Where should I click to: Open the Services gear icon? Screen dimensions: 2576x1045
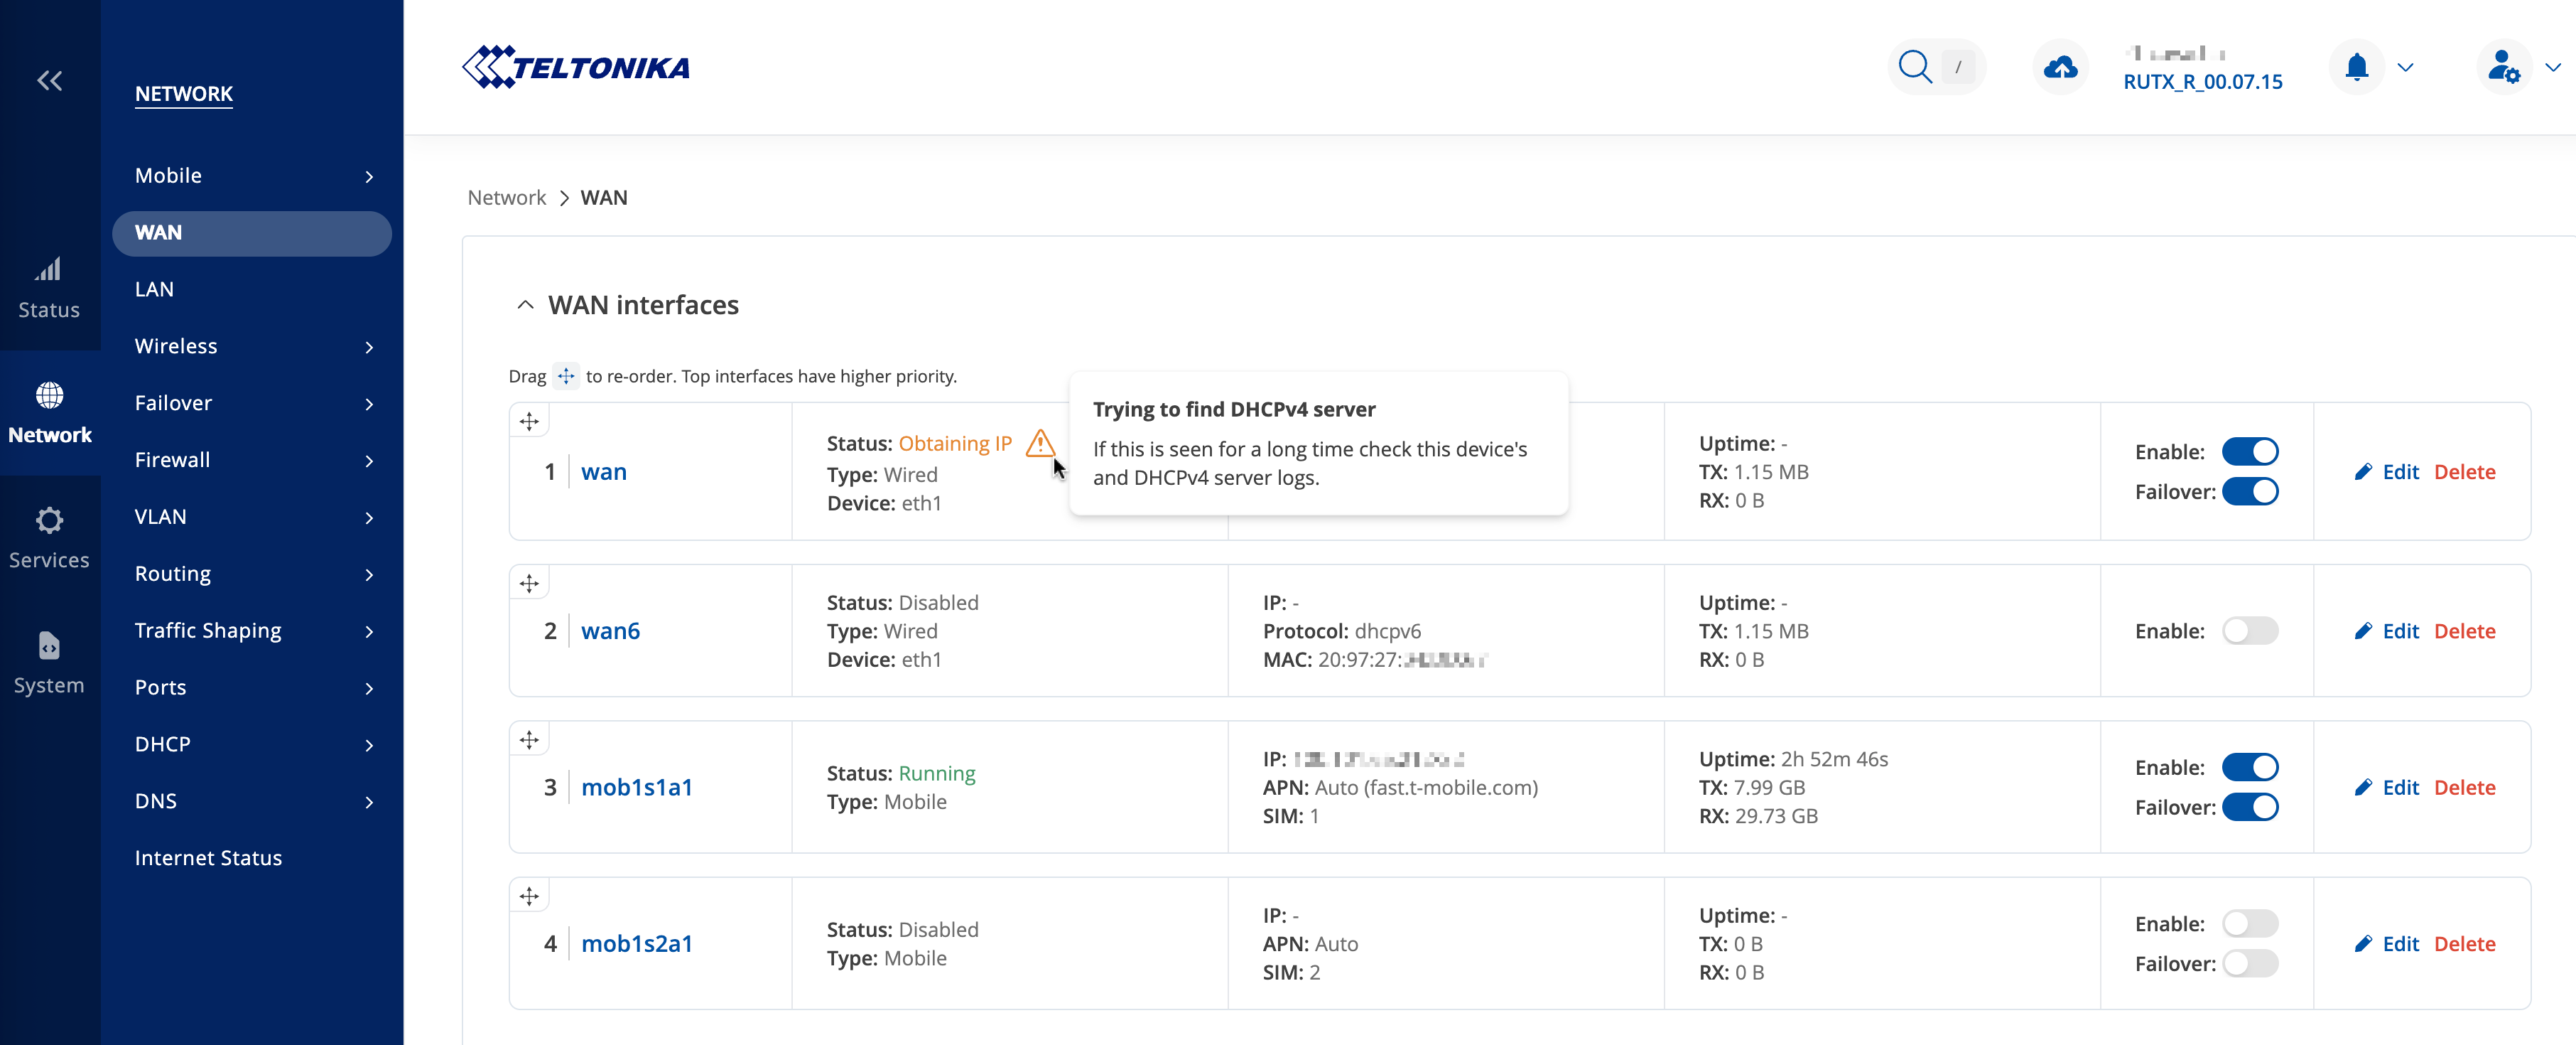(49, 520)
